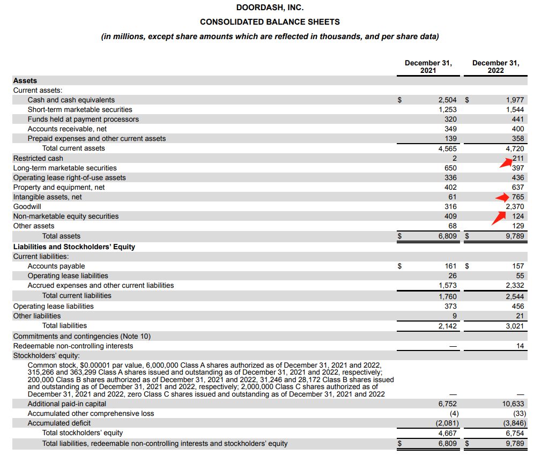Select the cash value 1,977
The width and height of the screenshot is (541, 455).
tap(515, 100)
